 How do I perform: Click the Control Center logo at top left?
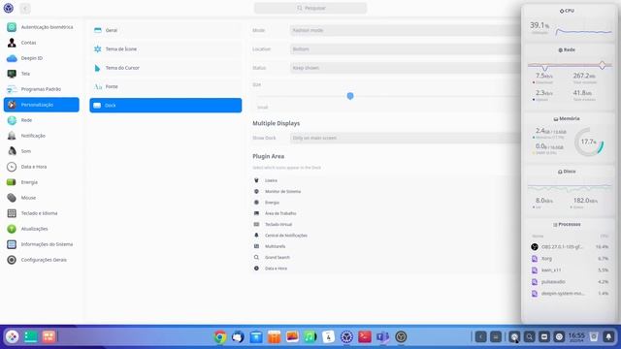[9, 8]
